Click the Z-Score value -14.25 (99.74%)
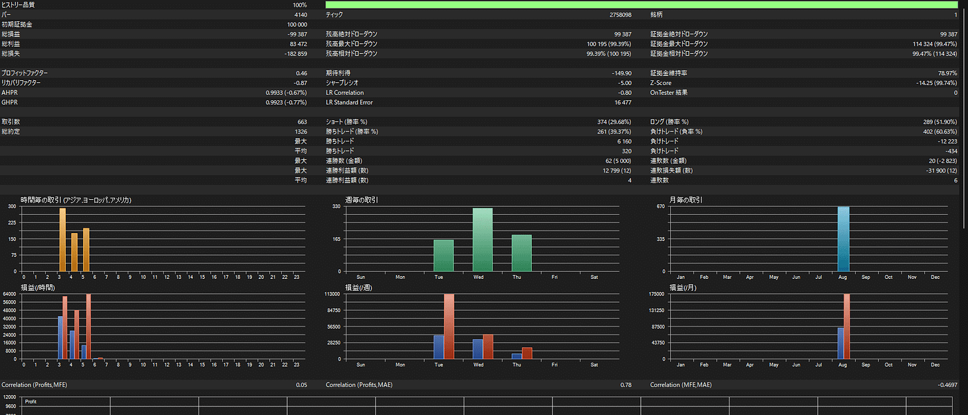The width and height of the screenshot is (968, 415). [x=937, y=83]
